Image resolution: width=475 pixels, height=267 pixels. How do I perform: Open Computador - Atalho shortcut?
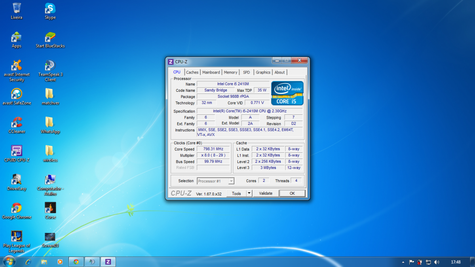tap(50, 185)
